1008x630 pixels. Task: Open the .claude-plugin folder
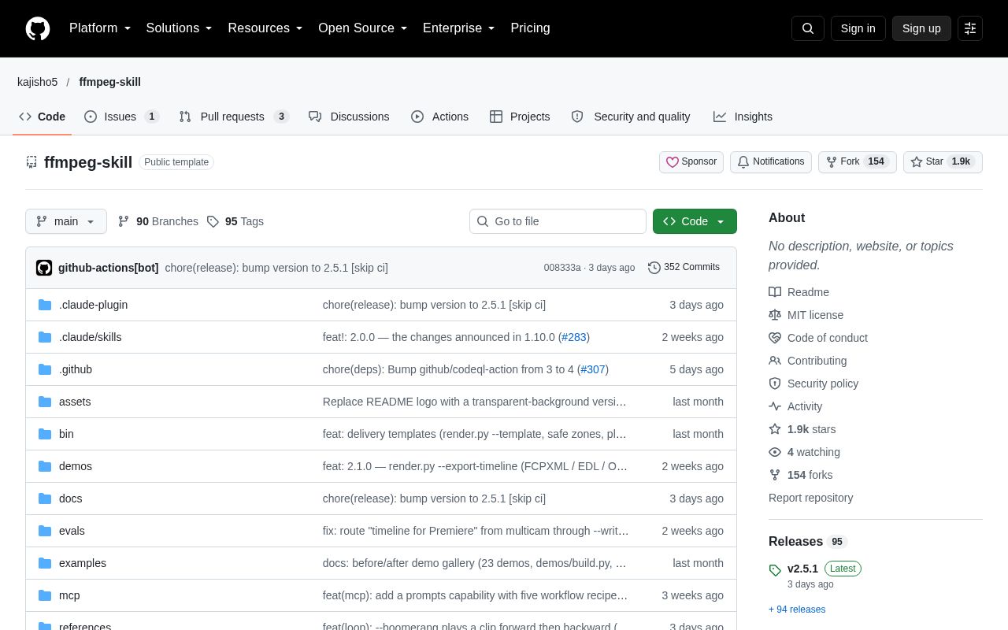coord(93,305)
